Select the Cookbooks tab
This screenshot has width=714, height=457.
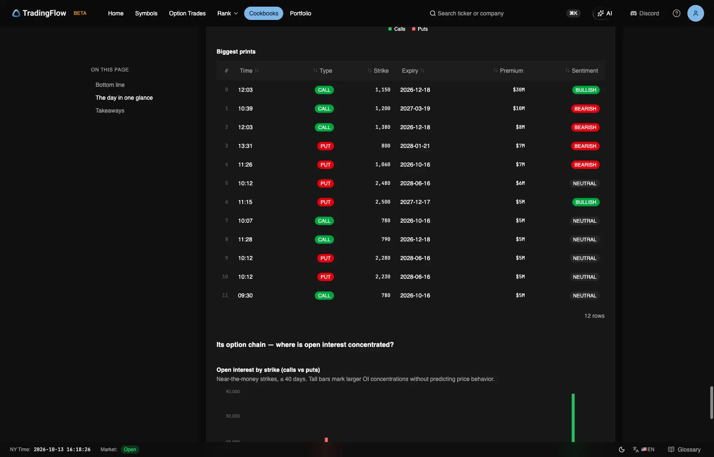pyautogui.click(x=263, y=13)
